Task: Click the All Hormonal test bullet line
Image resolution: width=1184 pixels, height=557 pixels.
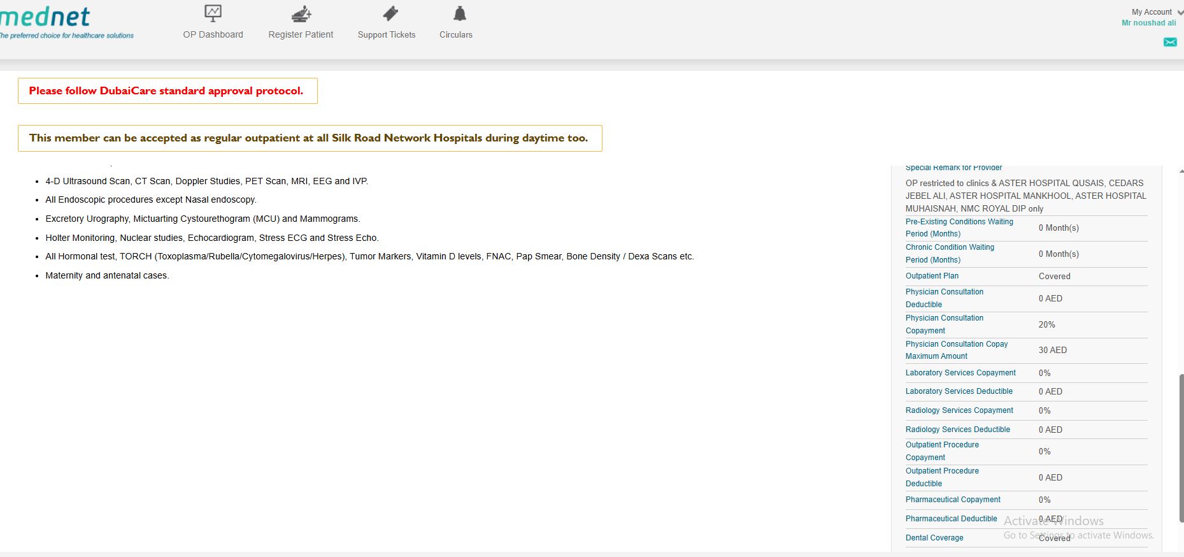Action: (369, 256)
